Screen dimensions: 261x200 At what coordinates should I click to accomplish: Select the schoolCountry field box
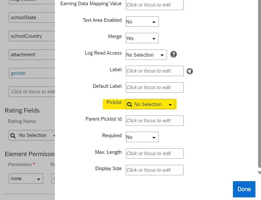coord(32,36)
